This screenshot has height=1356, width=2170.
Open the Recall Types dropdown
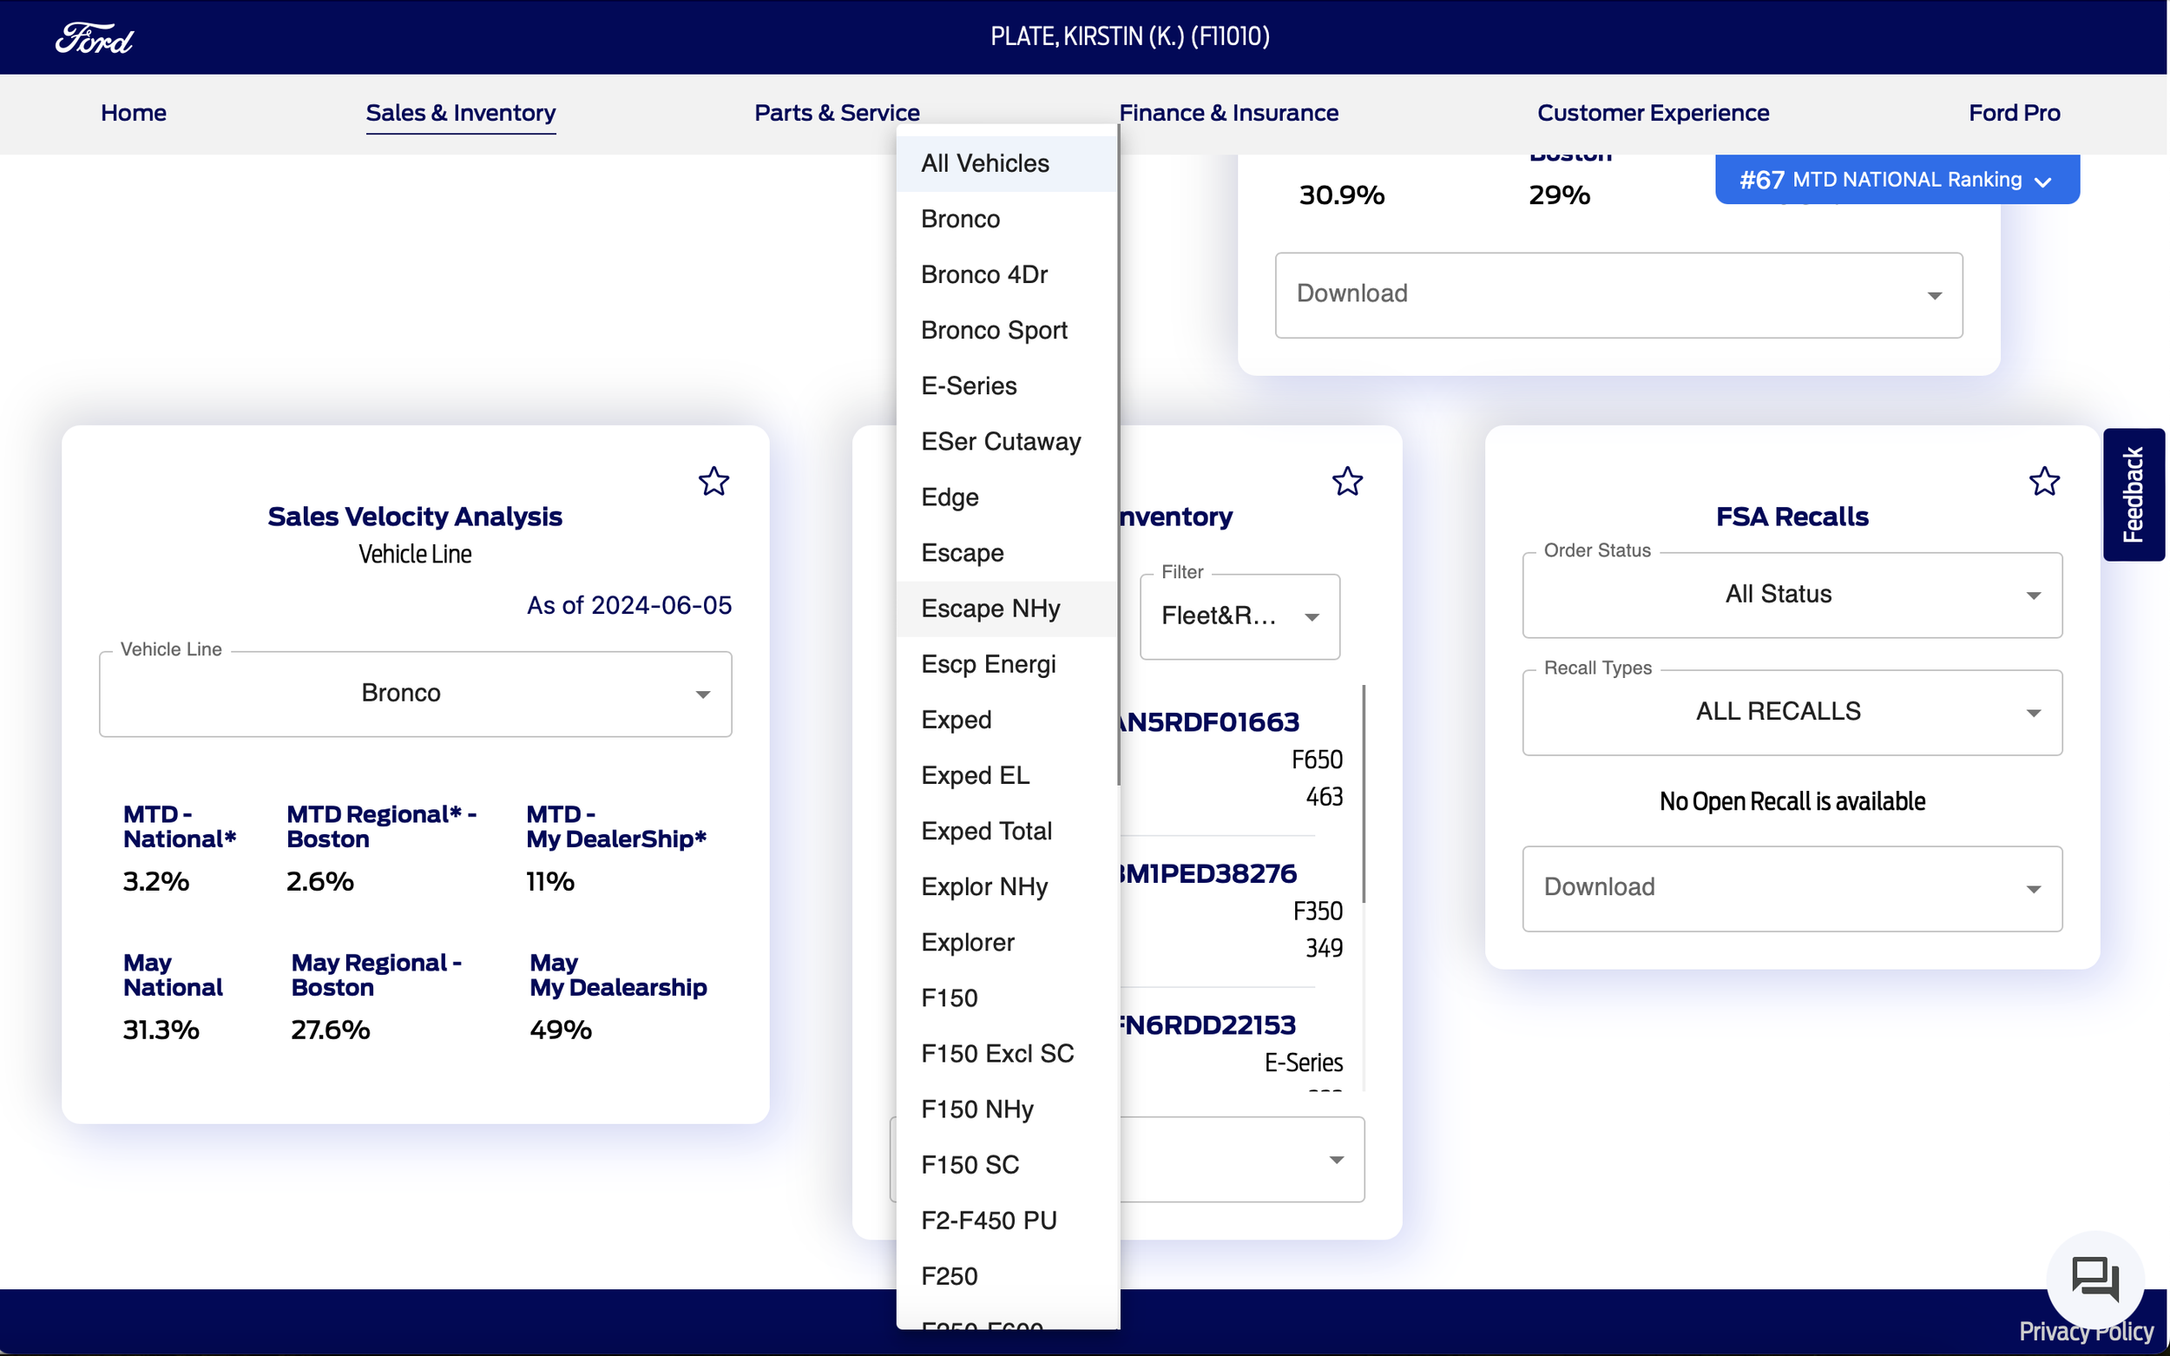(x=1792, y=712)
